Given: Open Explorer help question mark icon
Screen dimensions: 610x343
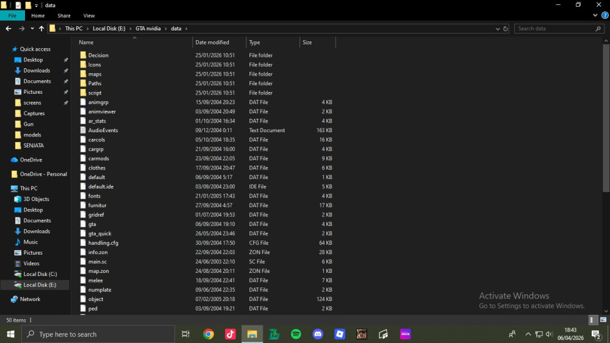Looking at the screenshot, I should click(x=605, y=16).
